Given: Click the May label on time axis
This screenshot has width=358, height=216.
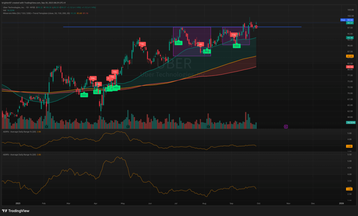Looking at the screenshot, I should click(x=123, y=203).
